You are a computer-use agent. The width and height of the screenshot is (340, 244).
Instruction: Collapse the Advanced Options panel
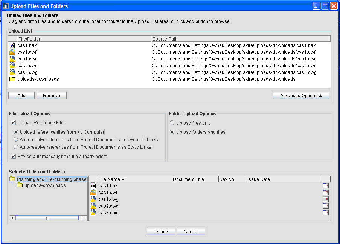point(301,95)
